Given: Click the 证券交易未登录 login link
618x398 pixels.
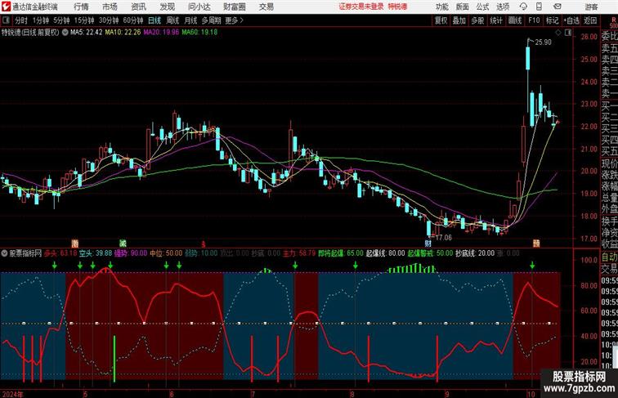Looking at the screenshot, I should click(361, 7).
